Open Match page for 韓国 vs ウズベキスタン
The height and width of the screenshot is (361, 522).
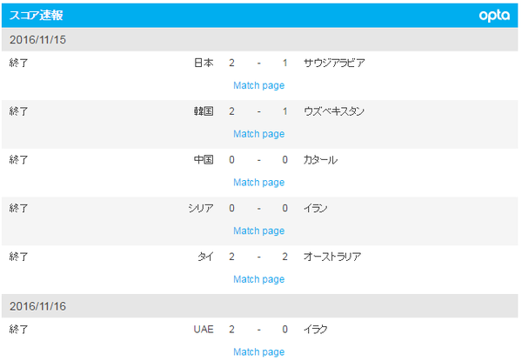pyautogui.click(x=258, y=134)
